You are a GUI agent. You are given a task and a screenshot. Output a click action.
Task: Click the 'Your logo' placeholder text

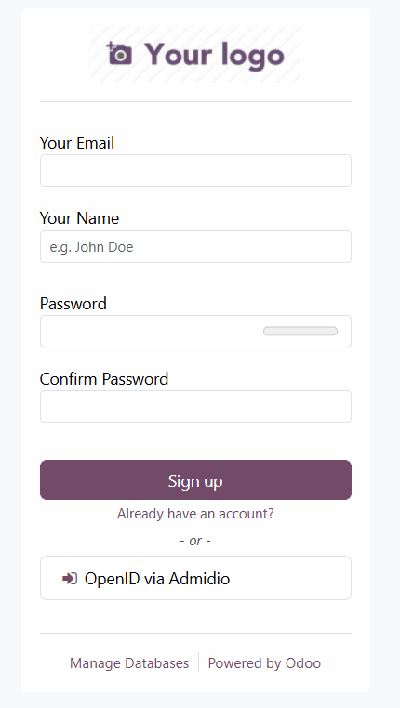coord(214,56)
